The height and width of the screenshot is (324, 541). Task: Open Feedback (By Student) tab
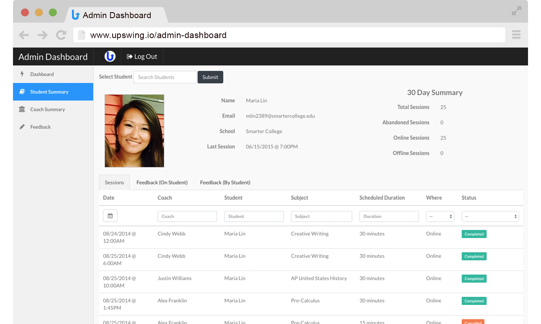[225, 183]
